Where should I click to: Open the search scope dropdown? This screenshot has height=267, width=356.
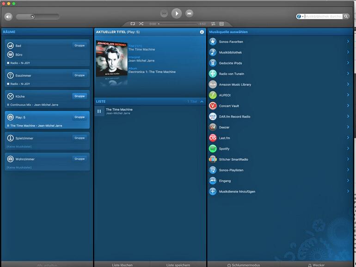[300, 16]
